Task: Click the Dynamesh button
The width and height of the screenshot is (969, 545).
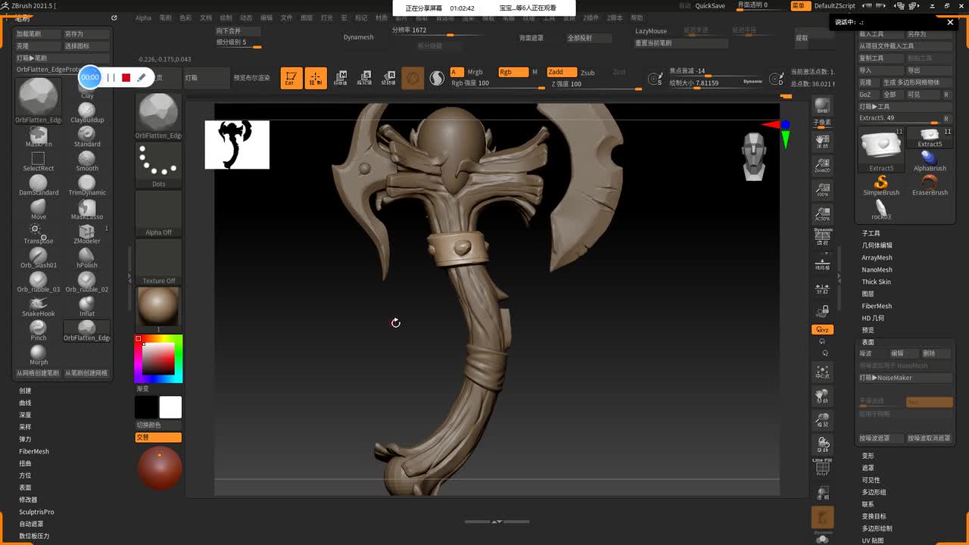Action: pos(358,37)
